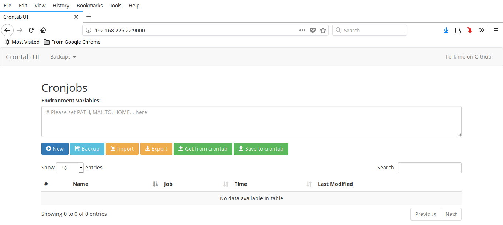The image size is (503, 225).
Task: Click the Pocket save icon in address bar
Action: (313, 30)
